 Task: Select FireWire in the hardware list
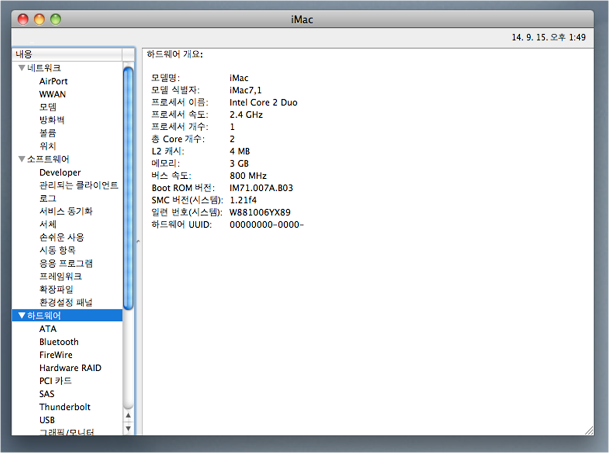[56, 355]
